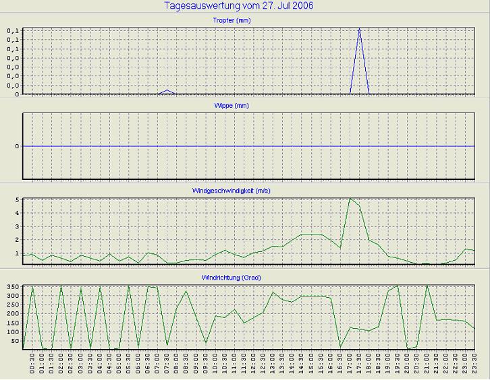Click the '1' wind speed axis label
The image size is (490, 380).
tap(16, 253)
